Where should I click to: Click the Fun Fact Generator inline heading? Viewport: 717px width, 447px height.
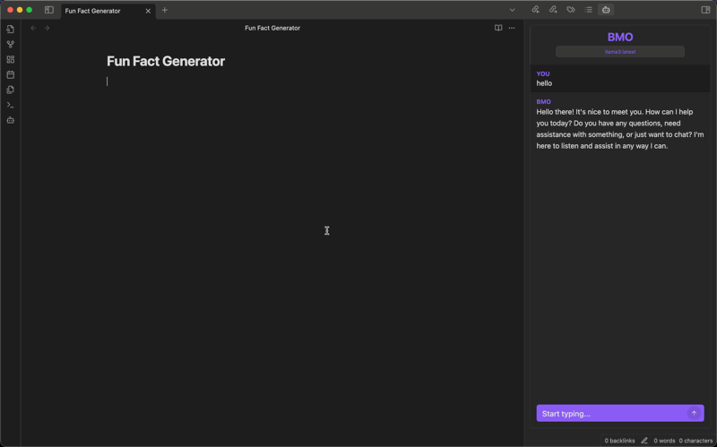pyautogui.click(x=166, y=61)
